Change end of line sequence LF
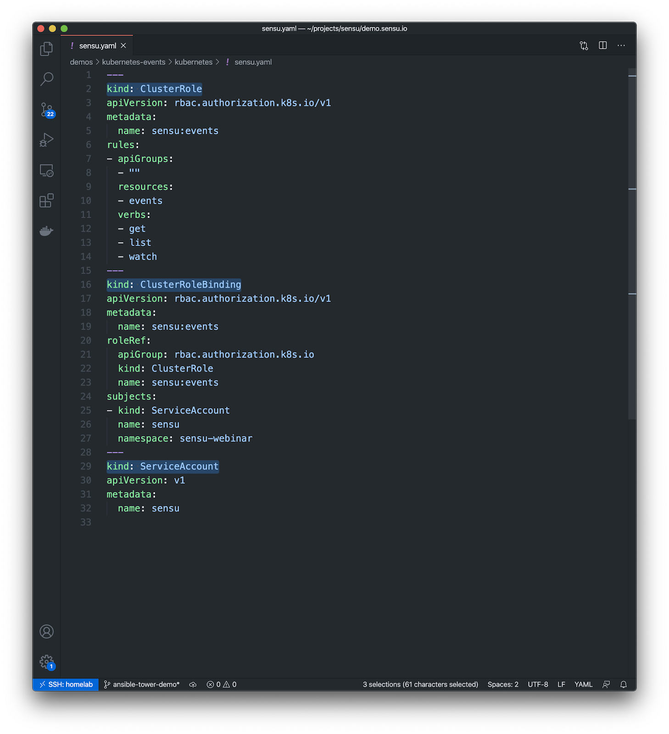Image resolution: width=669 pixels, height=734 pixels. pos(561,684)
